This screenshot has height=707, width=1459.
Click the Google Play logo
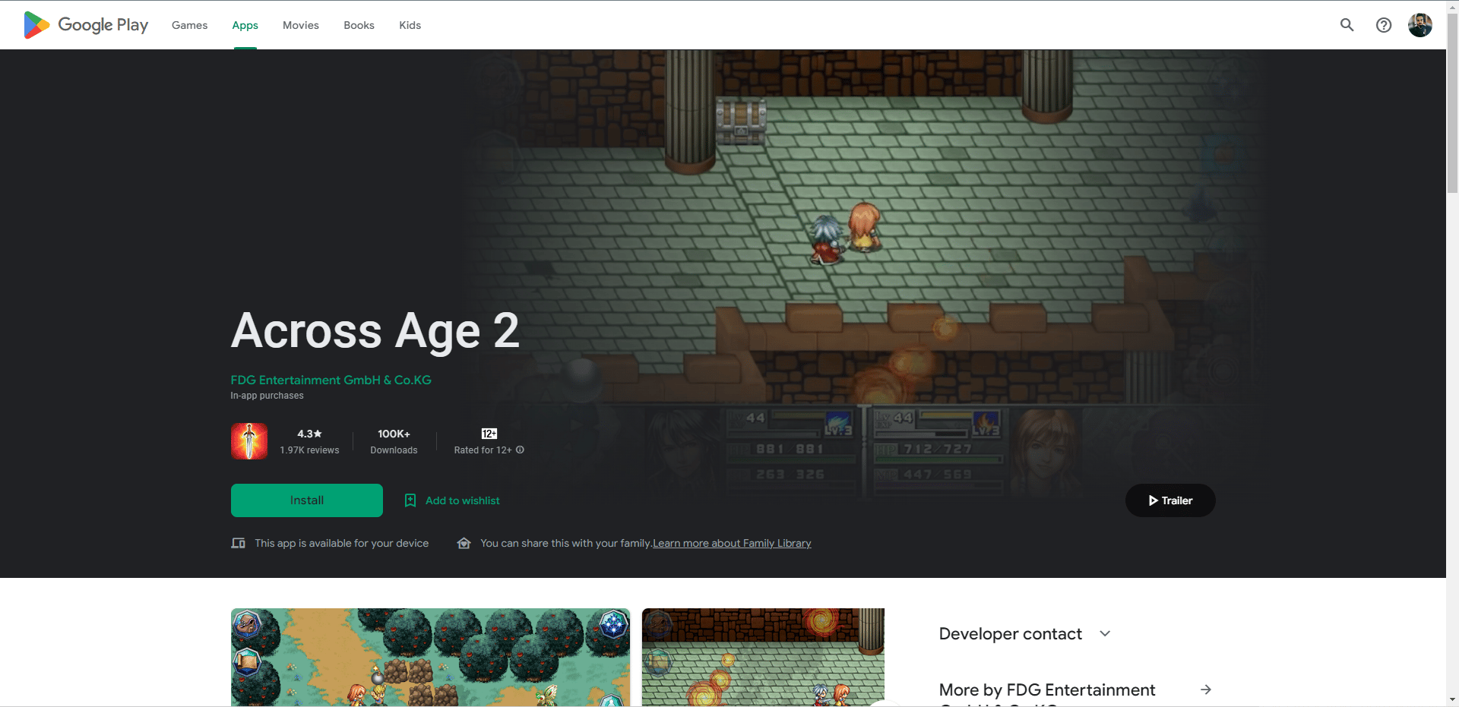tap(86, 25)
